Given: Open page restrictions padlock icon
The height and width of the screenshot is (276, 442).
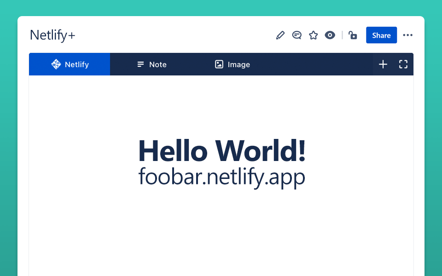Looking at the screenshot, I should pos(353,35).
